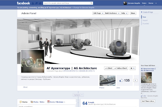Select Founded in the timeline navigation
Image resolution: width=162 pixels, height=107 pixels.
tap(146, 23)
